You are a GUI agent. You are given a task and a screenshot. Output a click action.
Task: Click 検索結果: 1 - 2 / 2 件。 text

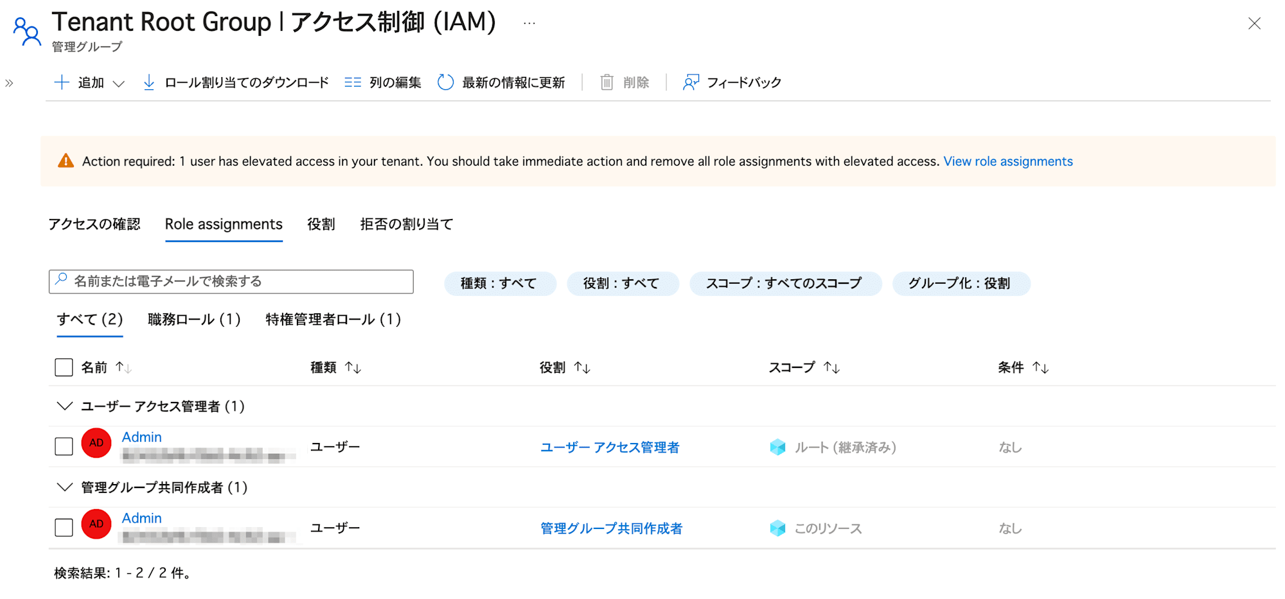123,573
